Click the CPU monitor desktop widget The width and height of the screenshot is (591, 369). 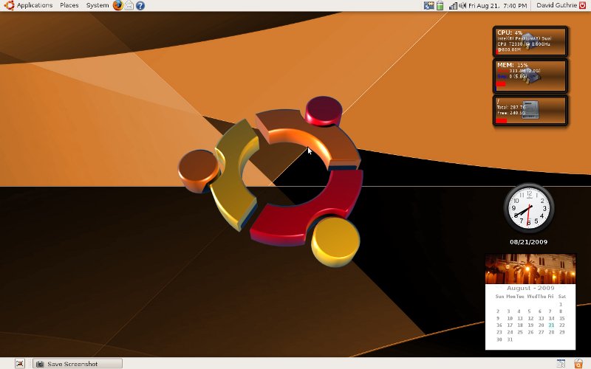click(530, 41)
